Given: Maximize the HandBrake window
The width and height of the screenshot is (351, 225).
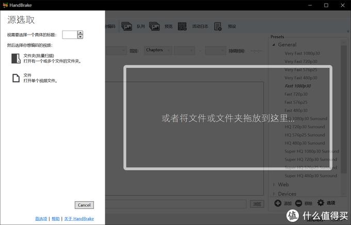Looking at the screenshot, I should (x=326, y=5).
